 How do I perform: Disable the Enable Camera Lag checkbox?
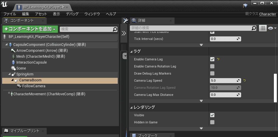[212, 59]
